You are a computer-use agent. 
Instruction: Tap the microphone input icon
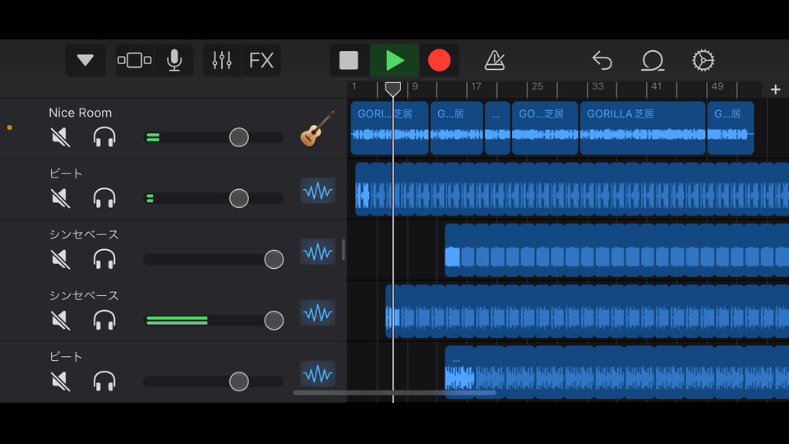(x=174, y=61)
